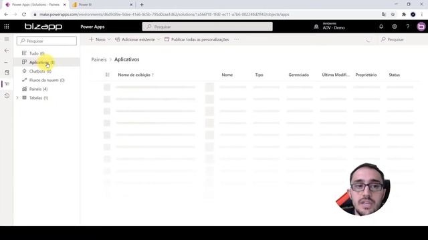Click the top Pesquisar search box
This screenshot has width=428, height=240.
(207, 27)
